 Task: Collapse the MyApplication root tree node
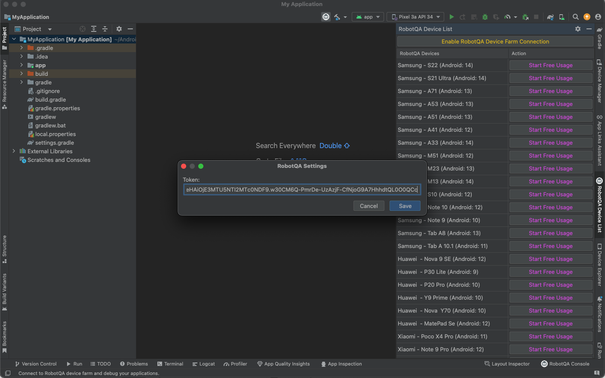coord(14,39)
